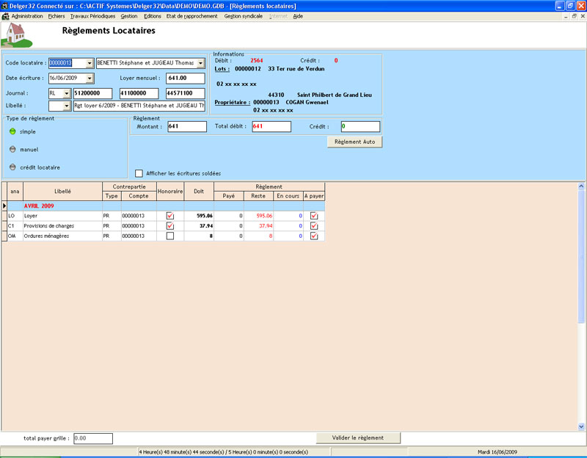Select the 'simple' règlement type
This screenshot has width=587, height=458.
(x=12, y=131)
